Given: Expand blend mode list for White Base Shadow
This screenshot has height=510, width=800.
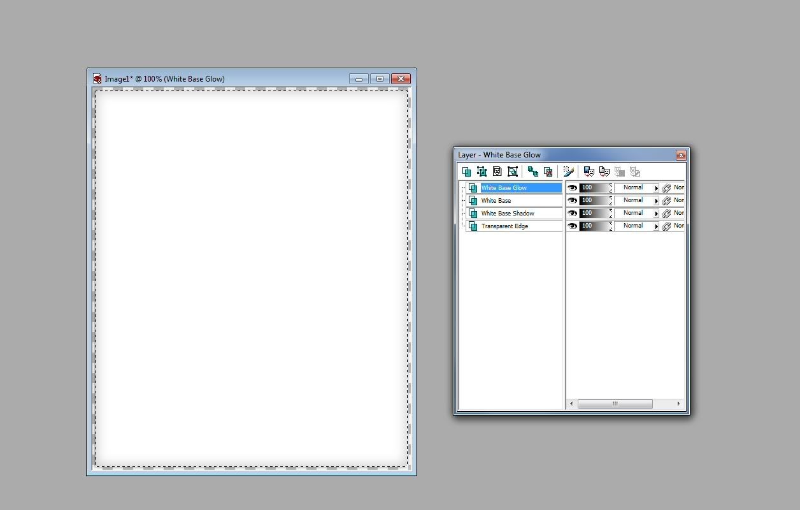Looking at the screenshot, I should click(x=656, y=214).
